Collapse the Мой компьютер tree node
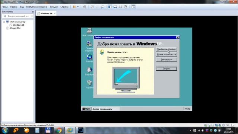 pos(4,22)
